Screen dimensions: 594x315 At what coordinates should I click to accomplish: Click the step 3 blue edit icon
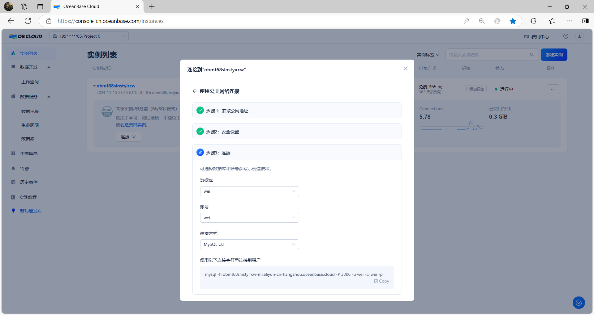point(200,152)
